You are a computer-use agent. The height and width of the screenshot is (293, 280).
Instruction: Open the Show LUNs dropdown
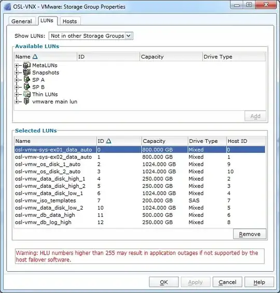[x=129, y=36]
